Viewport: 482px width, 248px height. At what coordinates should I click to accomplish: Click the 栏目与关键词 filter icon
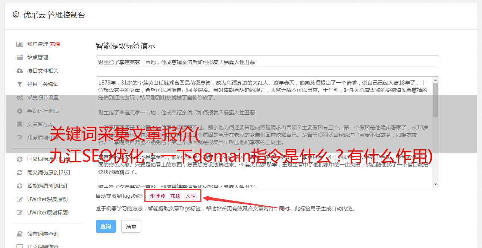coord(20,84)
